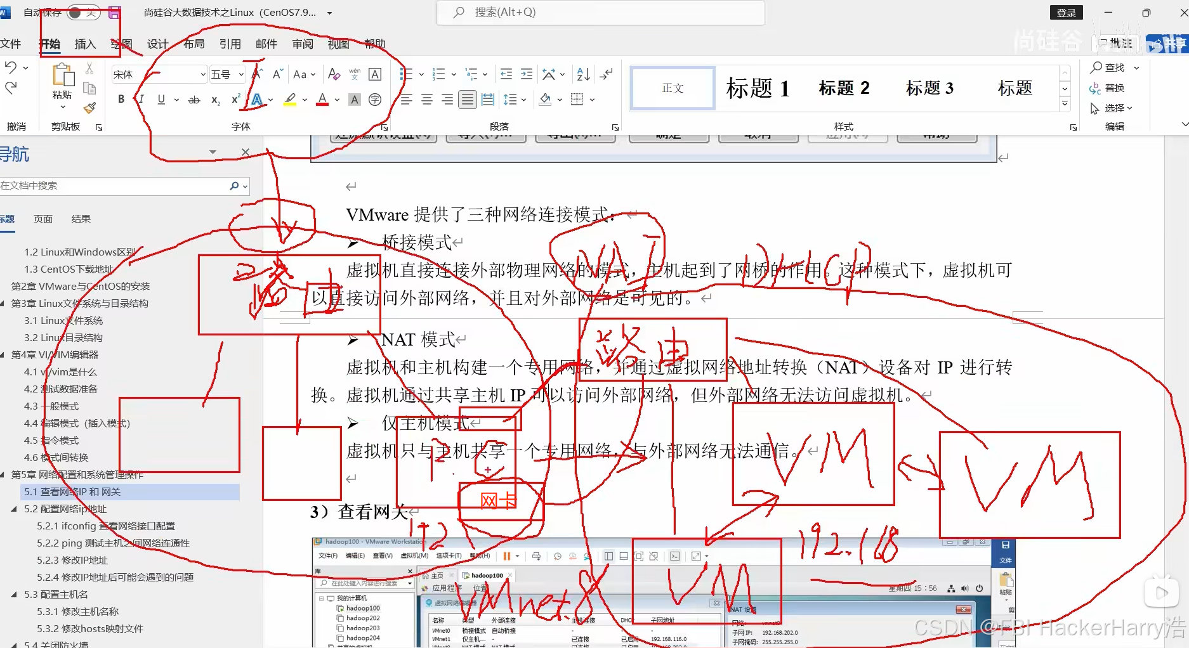Toggle Character Shading

[x=355, y=100]
